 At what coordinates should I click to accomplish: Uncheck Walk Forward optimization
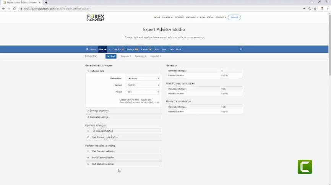[x=88, y=137]
